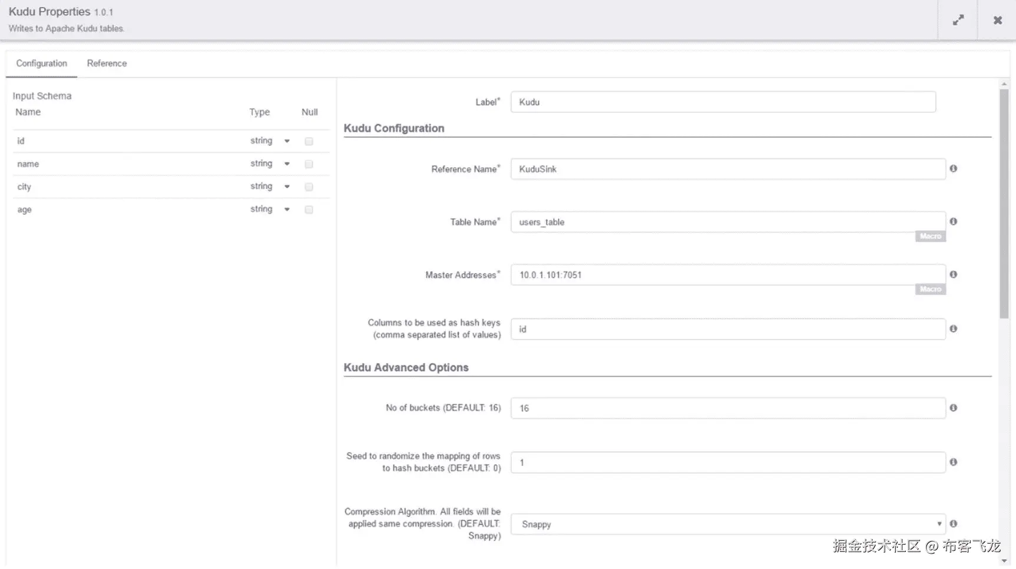Show info for No of buckets field
The width and height of the screenshot is (1016, 569).
(x=953, y=408)
